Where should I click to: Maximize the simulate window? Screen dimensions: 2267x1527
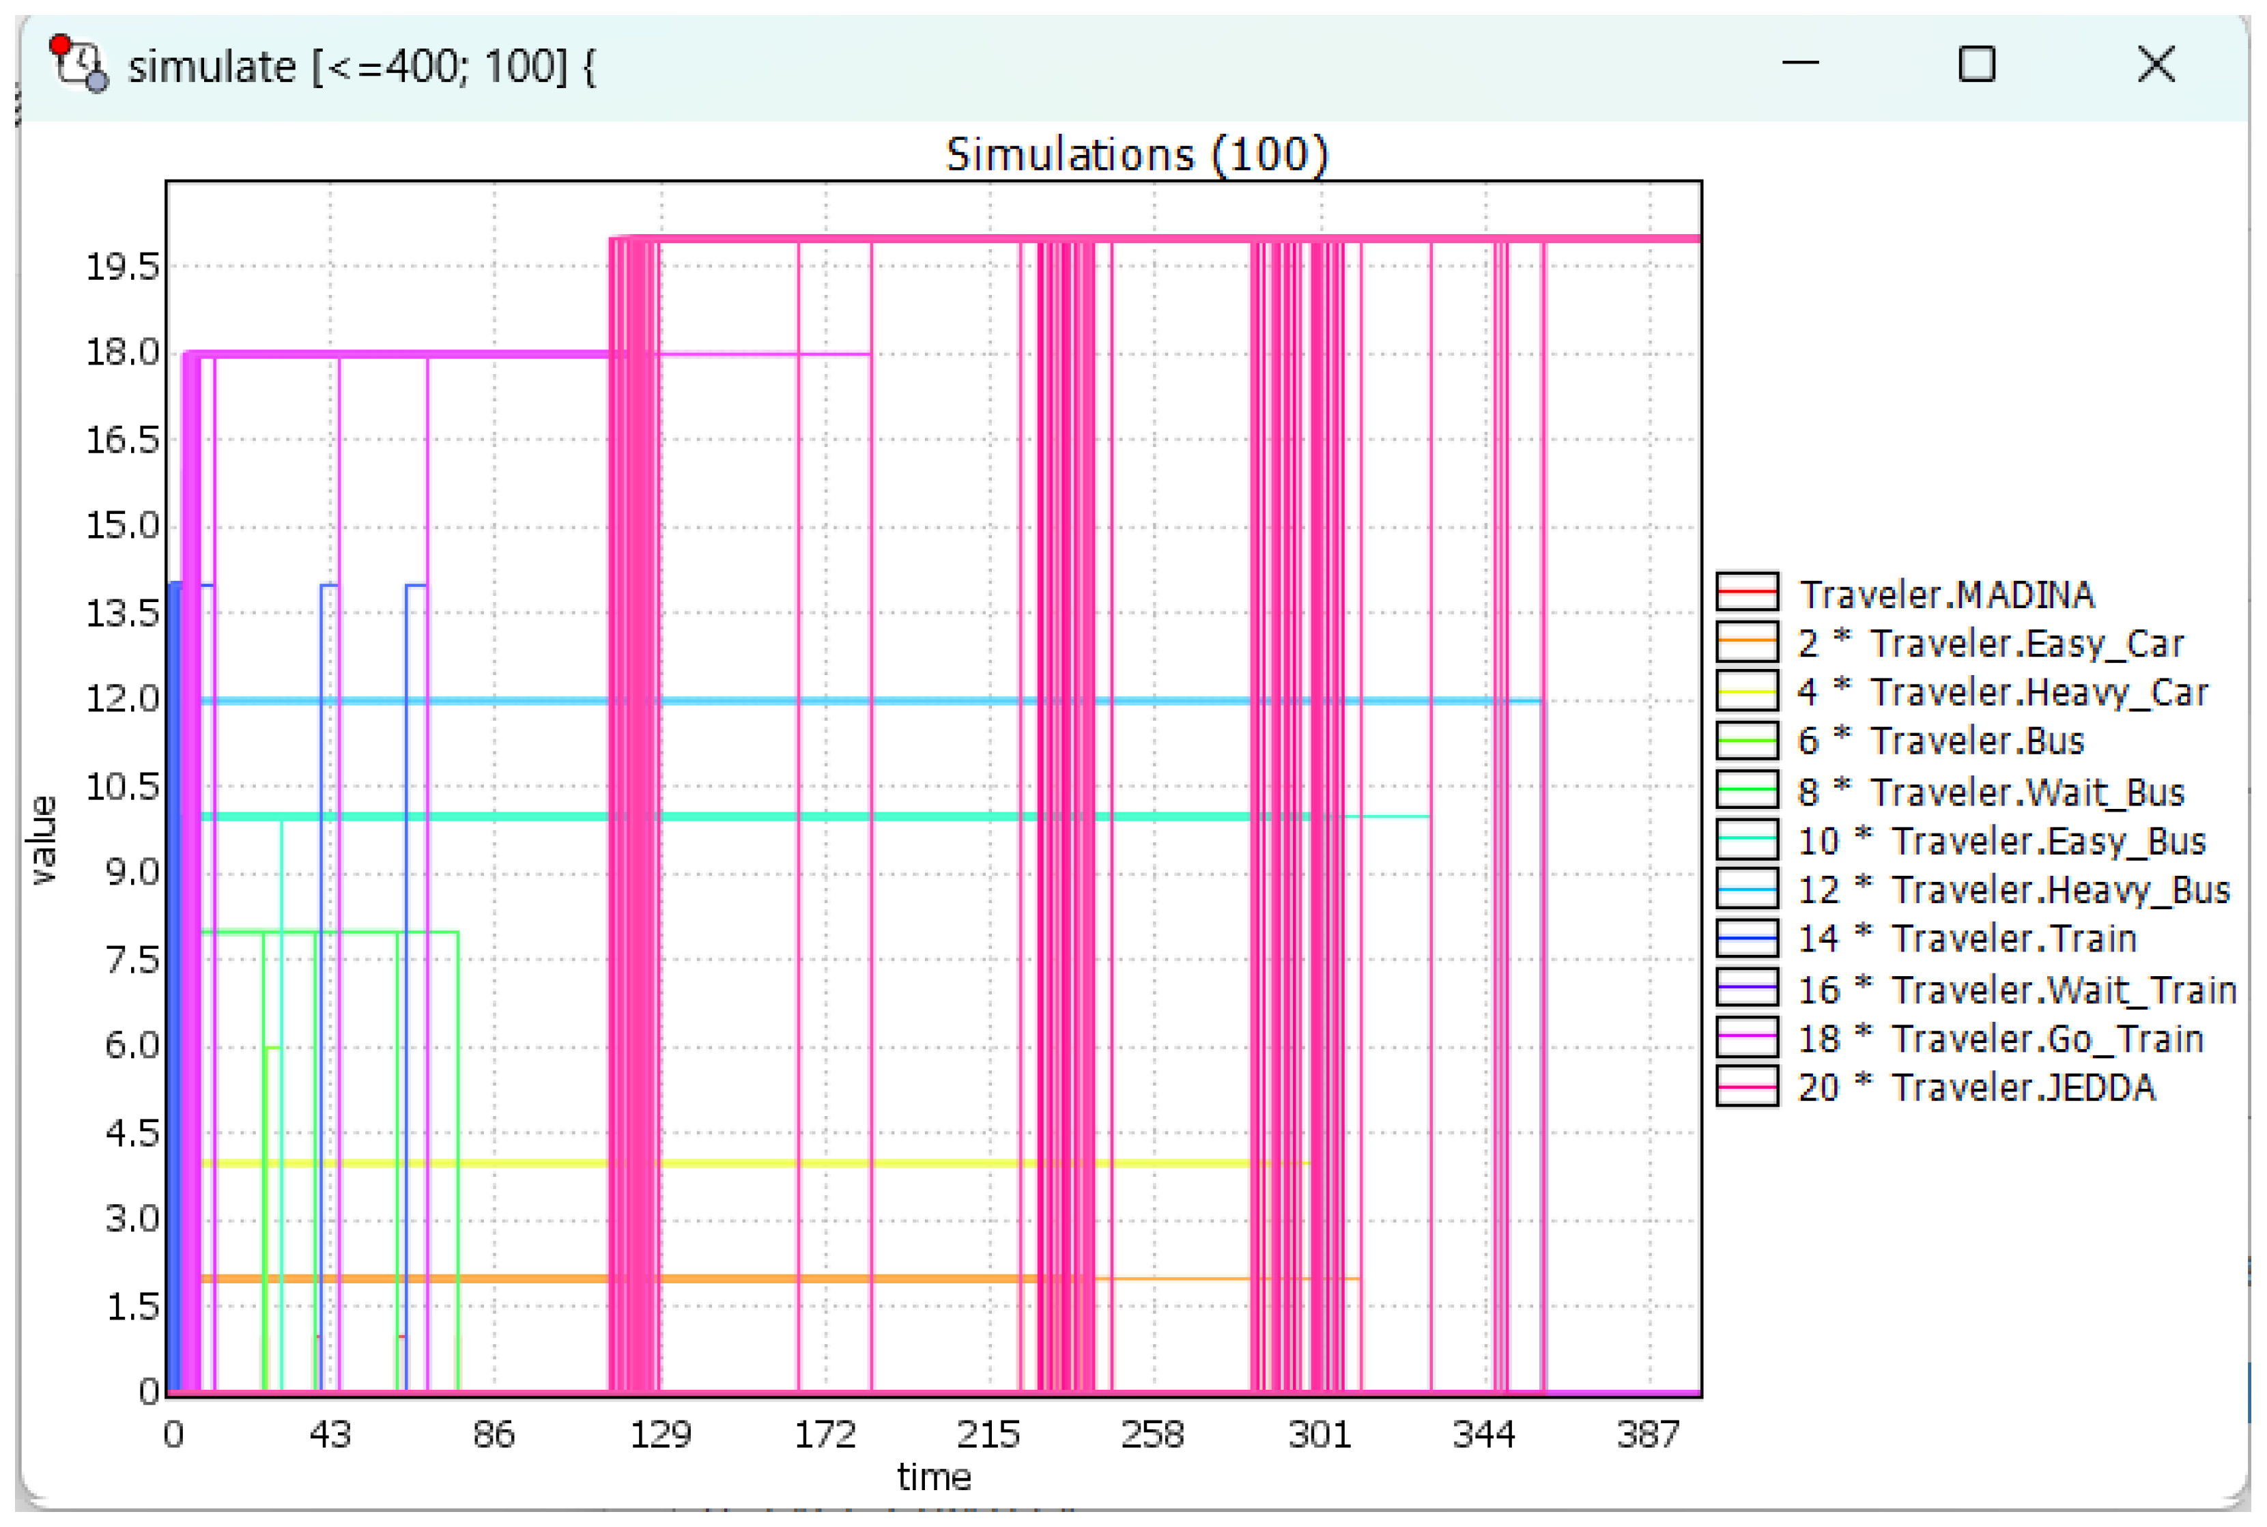point(1976,64)
